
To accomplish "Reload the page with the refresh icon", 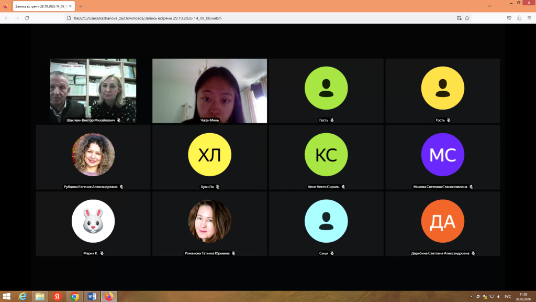I will coord(27,18).
